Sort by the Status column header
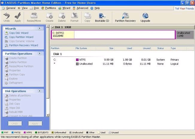Screen dimensions: 195x139 coord(161,48)
